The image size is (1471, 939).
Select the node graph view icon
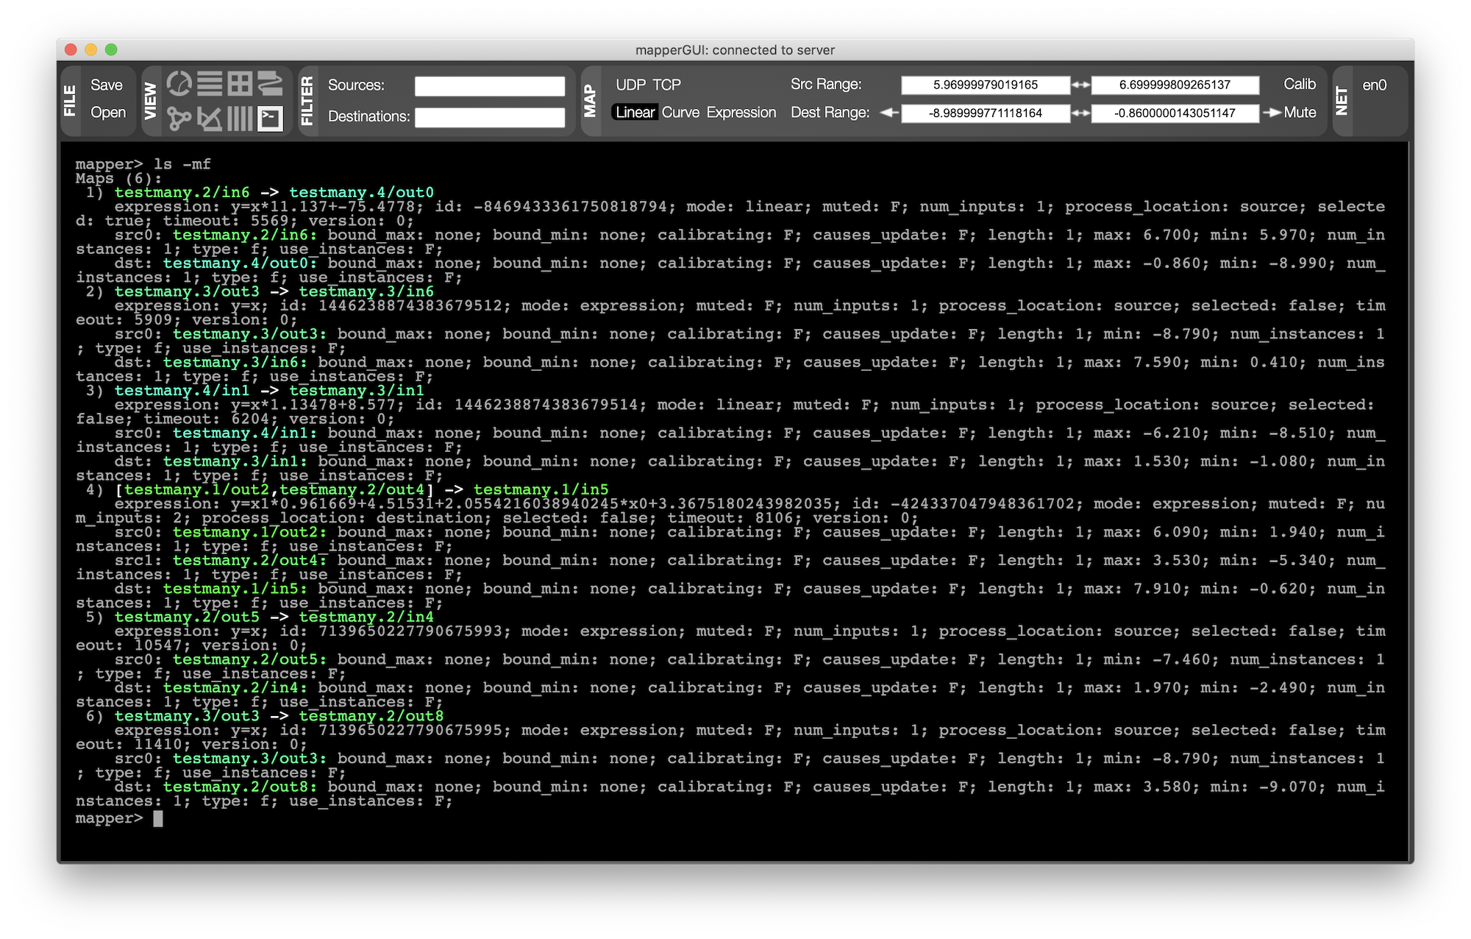[179, 118]
